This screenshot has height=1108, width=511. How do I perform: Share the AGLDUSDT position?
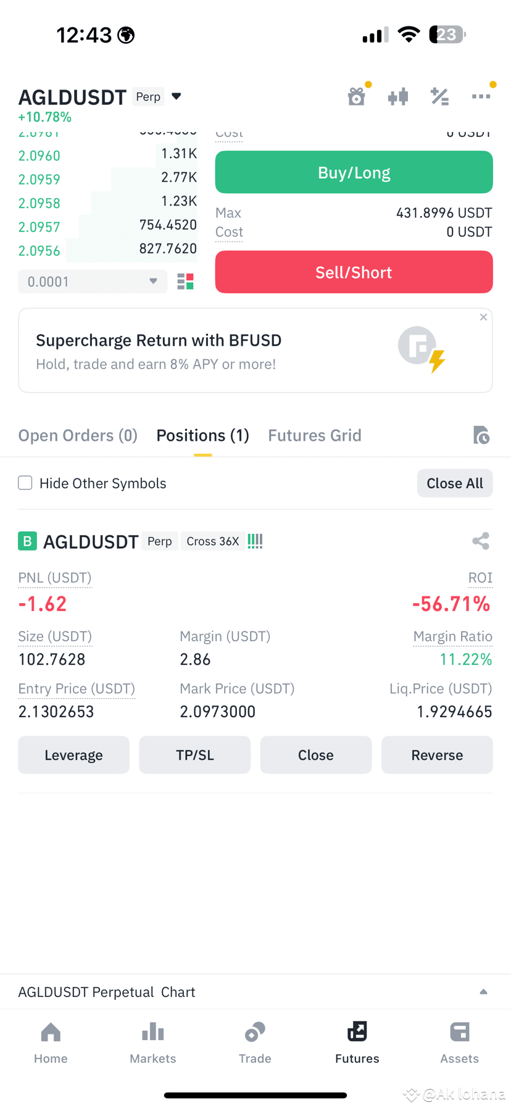click(481, 541)
